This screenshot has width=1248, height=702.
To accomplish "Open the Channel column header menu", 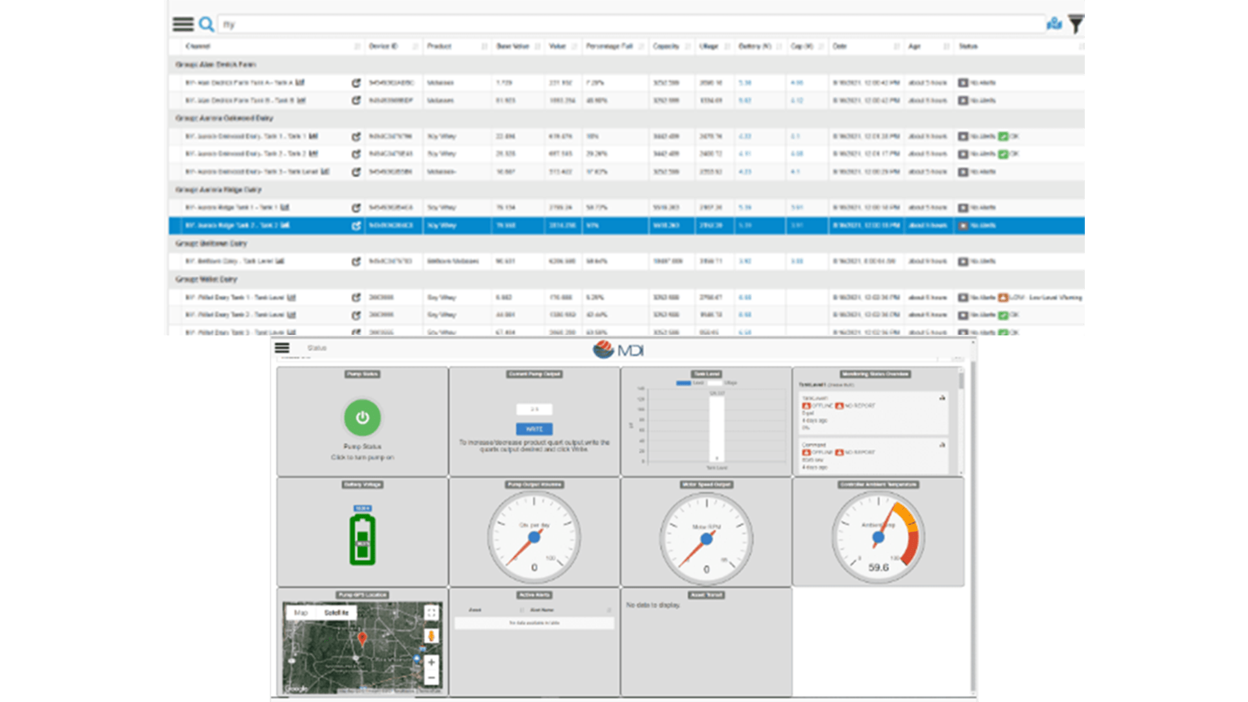I will (x=357, y=46).
